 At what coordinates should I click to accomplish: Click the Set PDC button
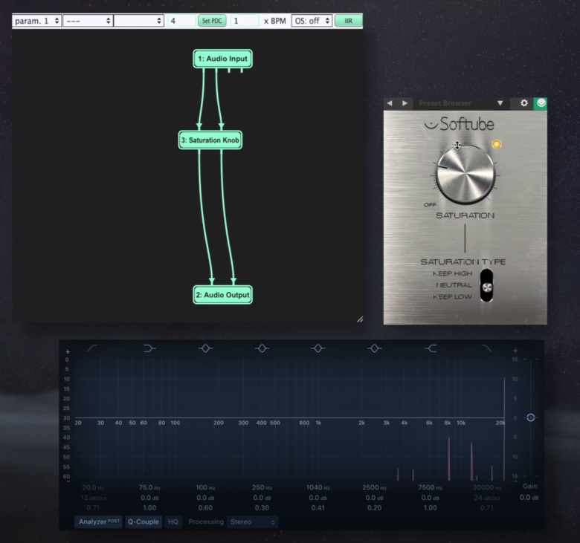click(x=212, y=21)
